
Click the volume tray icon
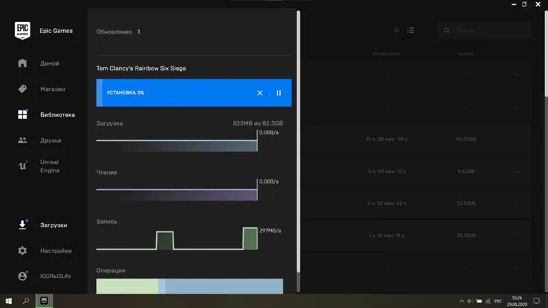tap(470, 301)
